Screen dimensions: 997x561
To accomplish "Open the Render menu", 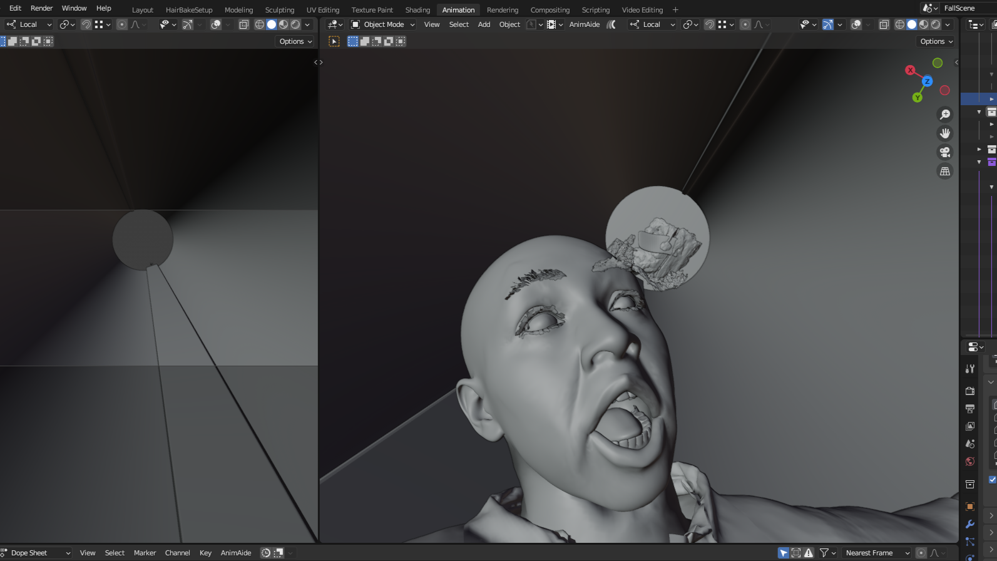I will click(41, 8).
